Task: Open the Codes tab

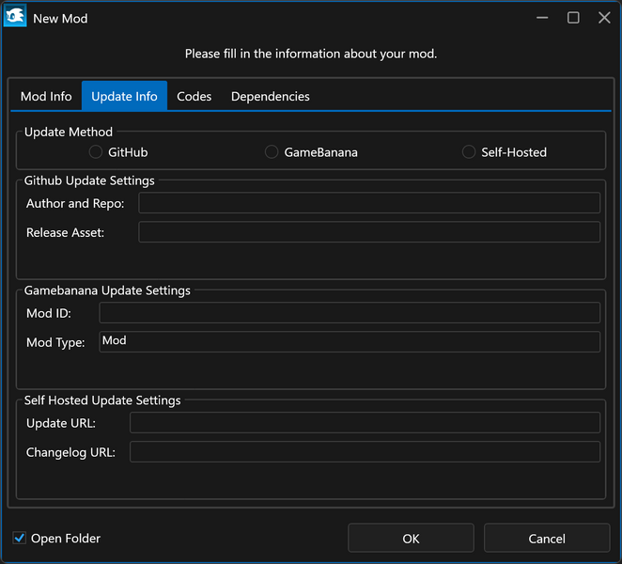Action: click(x=194, y=96)
